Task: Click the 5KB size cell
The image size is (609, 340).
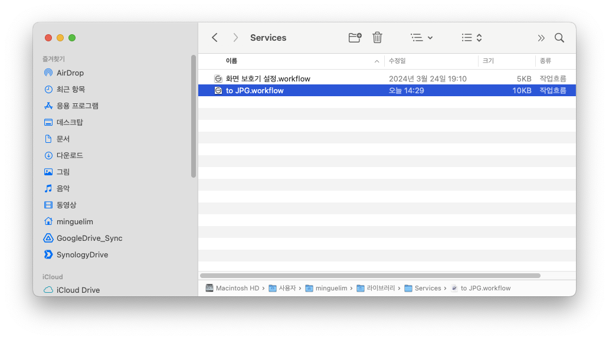Action: (x=524, y=79)
